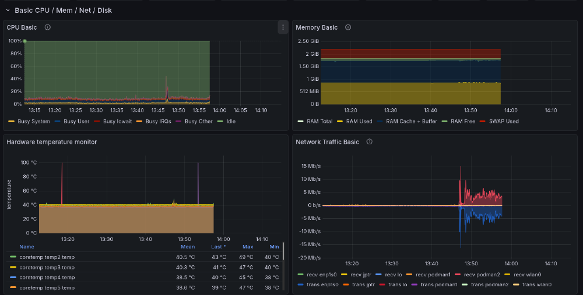
Task: Click the Hardware temperature monitor panel title
Action: [x=51, y=141]
